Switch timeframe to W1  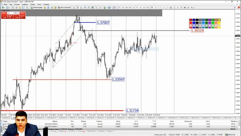click(x=144, y=8)
